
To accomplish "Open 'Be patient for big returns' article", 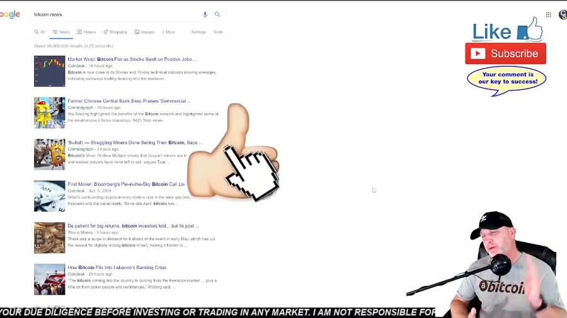I will [x=134, y=226].
